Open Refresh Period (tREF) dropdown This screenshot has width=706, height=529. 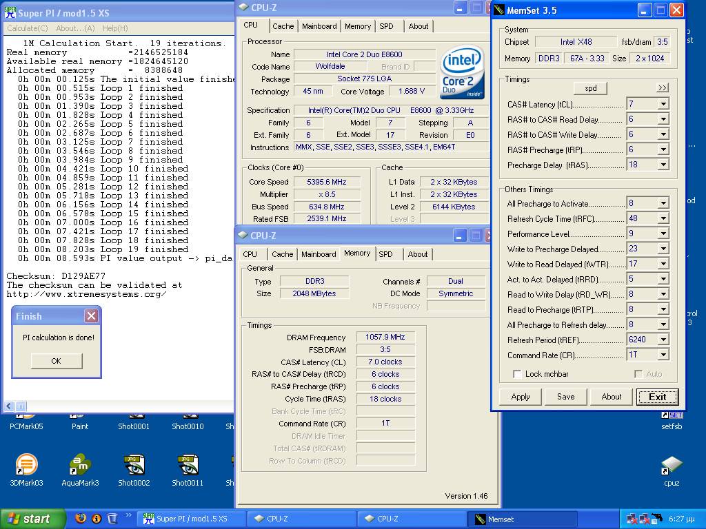point(663,340)
